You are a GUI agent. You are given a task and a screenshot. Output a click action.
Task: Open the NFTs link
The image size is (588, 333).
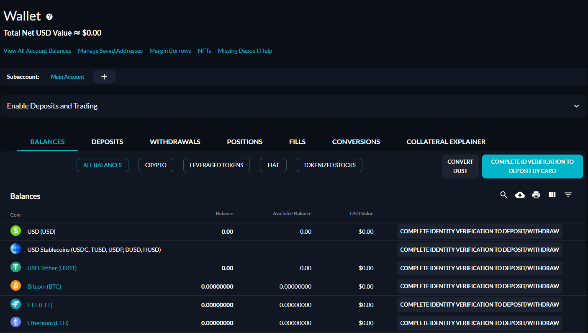(x=204, y=51)
